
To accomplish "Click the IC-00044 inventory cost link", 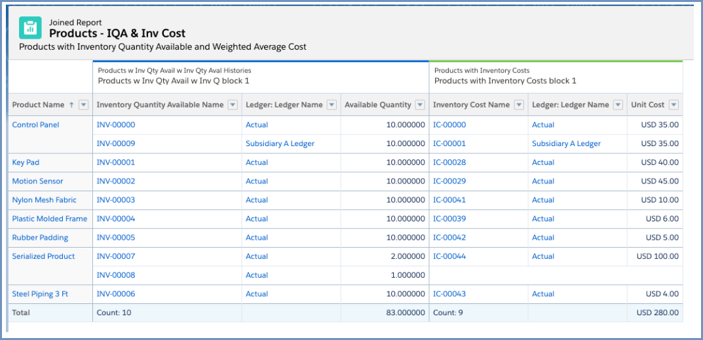I will click(449, 256).
